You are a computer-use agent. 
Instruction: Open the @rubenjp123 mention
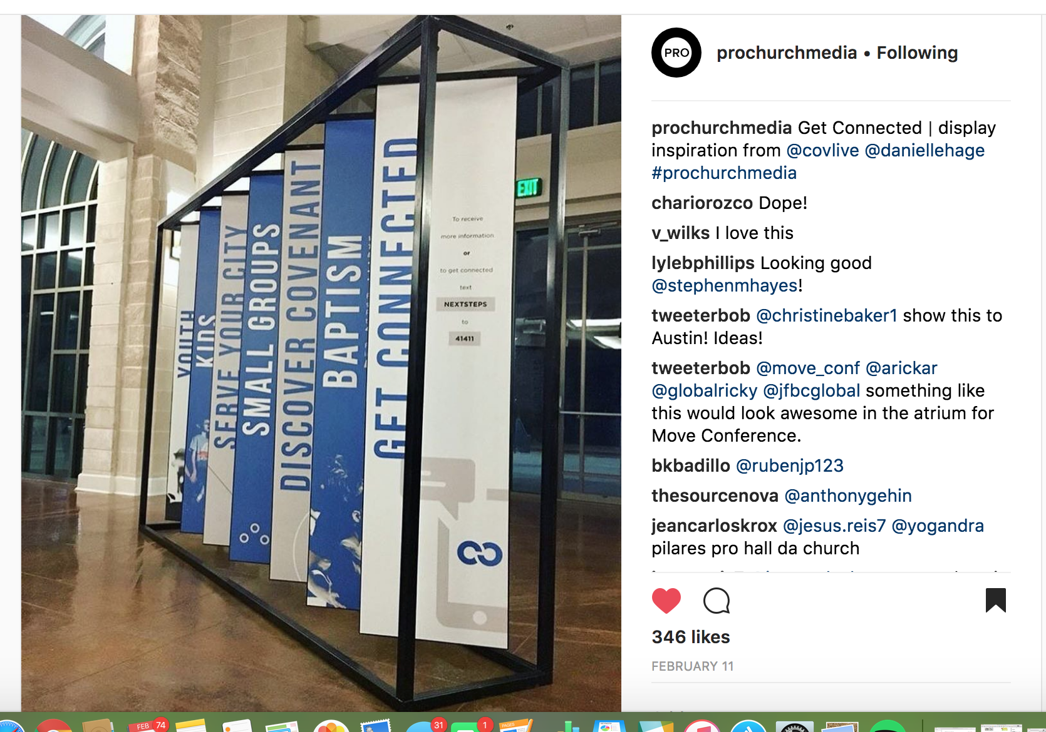pos(790,465)
